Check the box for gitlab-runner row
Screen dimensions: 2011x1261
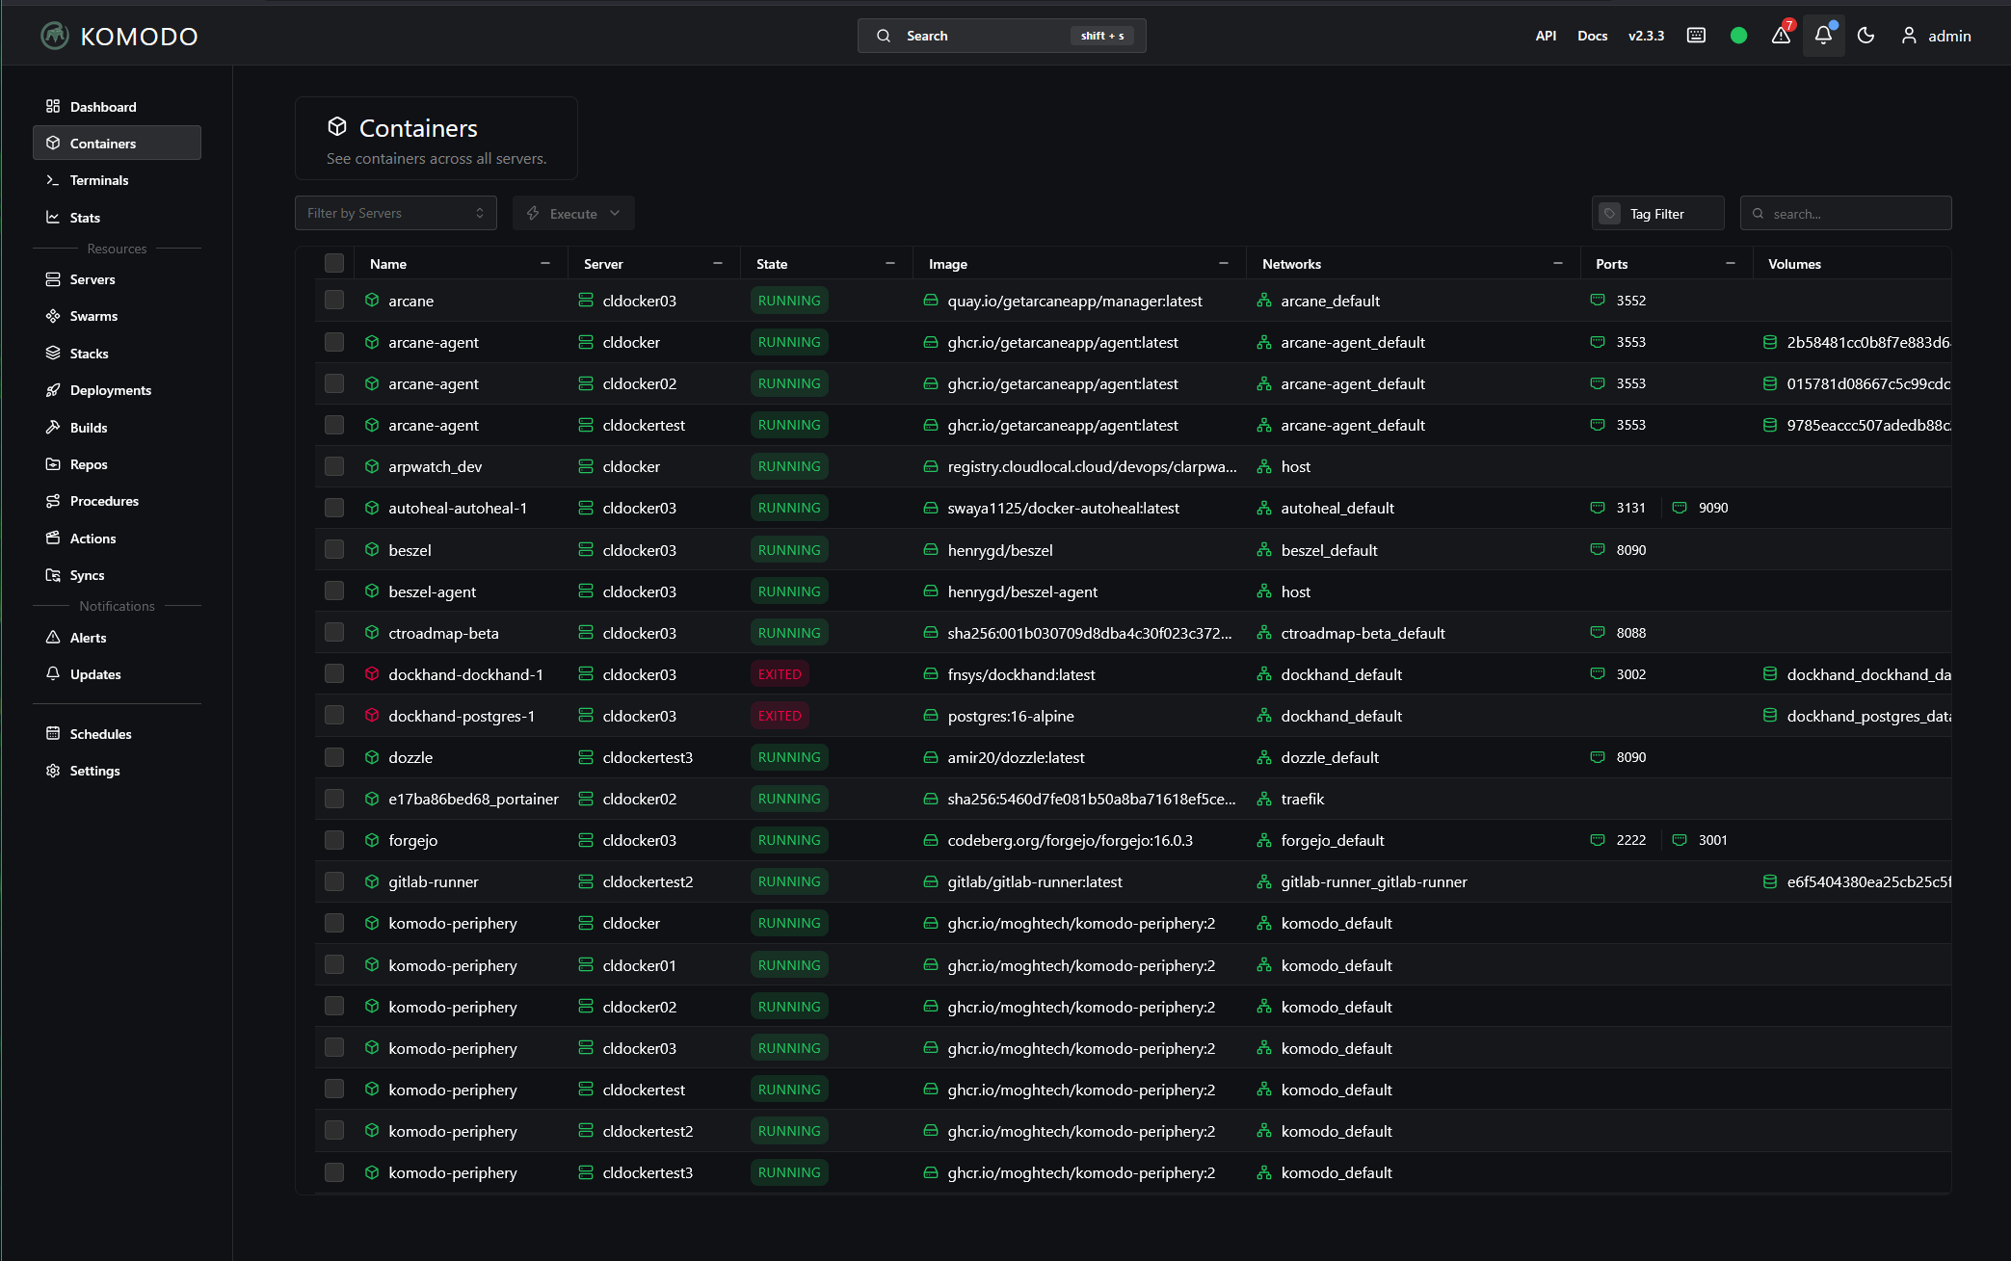334,881
